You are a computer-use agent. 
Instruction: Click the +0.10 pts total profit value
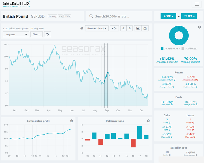[x=167, y=102]
